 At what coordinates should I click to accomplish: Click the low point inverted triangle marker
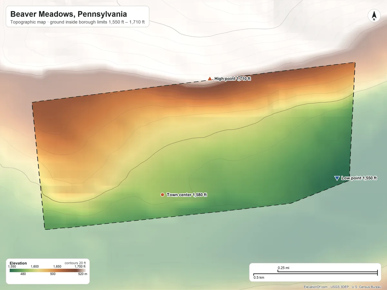(x=337, y=178)
